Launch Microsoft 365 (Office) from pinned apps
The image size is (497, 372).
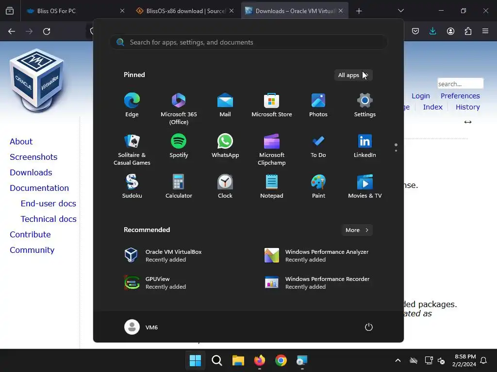[x=179, y=108]
